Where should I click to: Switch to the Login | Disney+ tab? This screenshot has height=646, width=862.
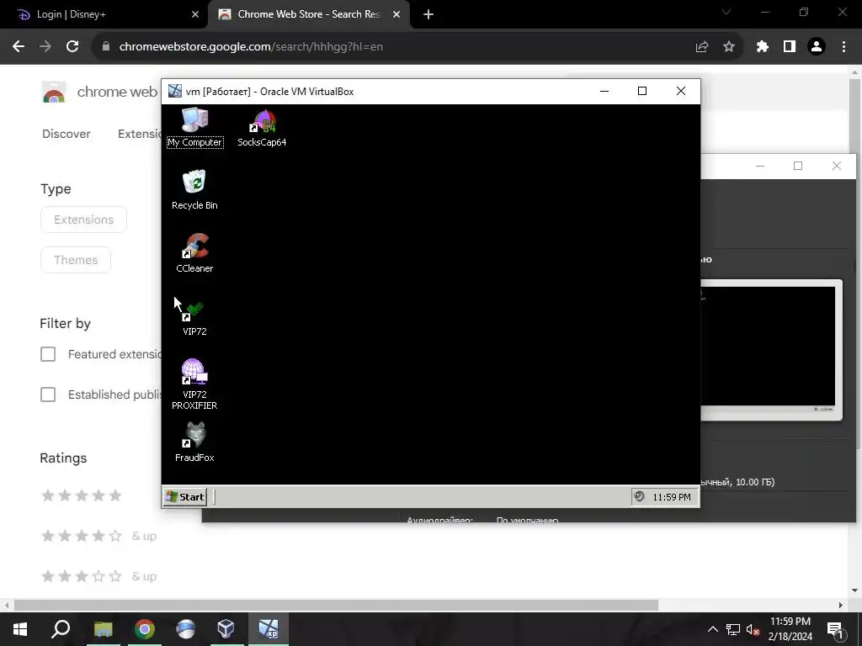tap(104, 15)
